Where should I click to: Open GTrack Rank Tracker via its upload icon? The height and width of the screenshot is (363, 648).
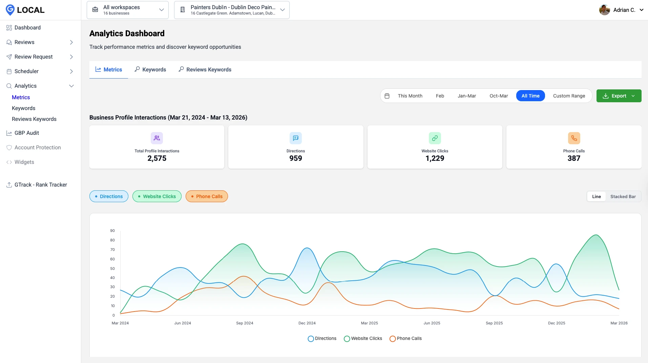[x=9, y=185]
